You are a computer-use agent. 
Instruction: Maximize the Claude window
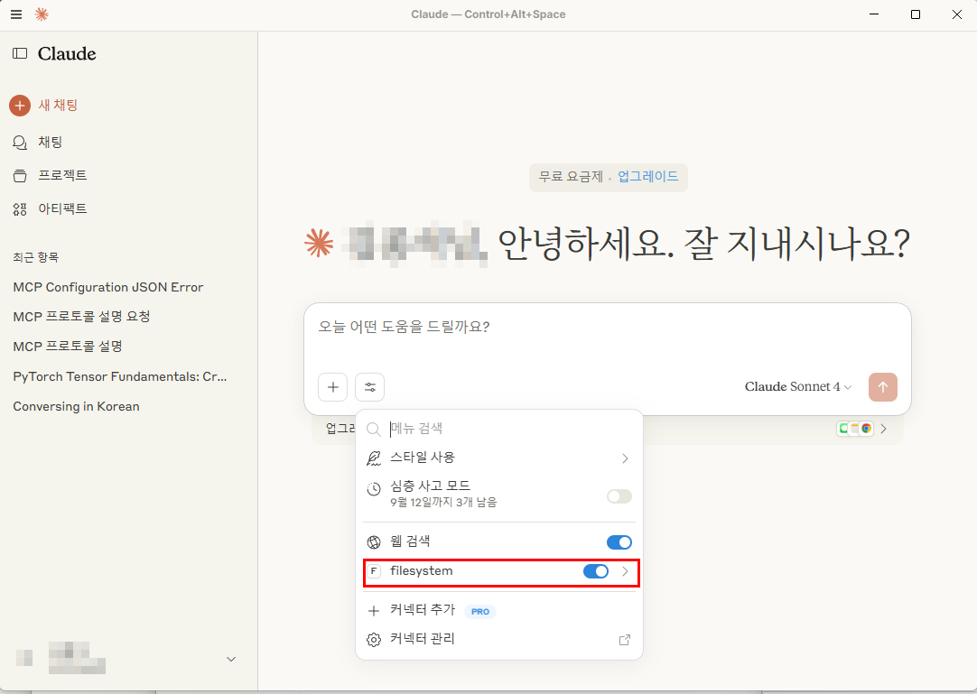click(916, 14)
